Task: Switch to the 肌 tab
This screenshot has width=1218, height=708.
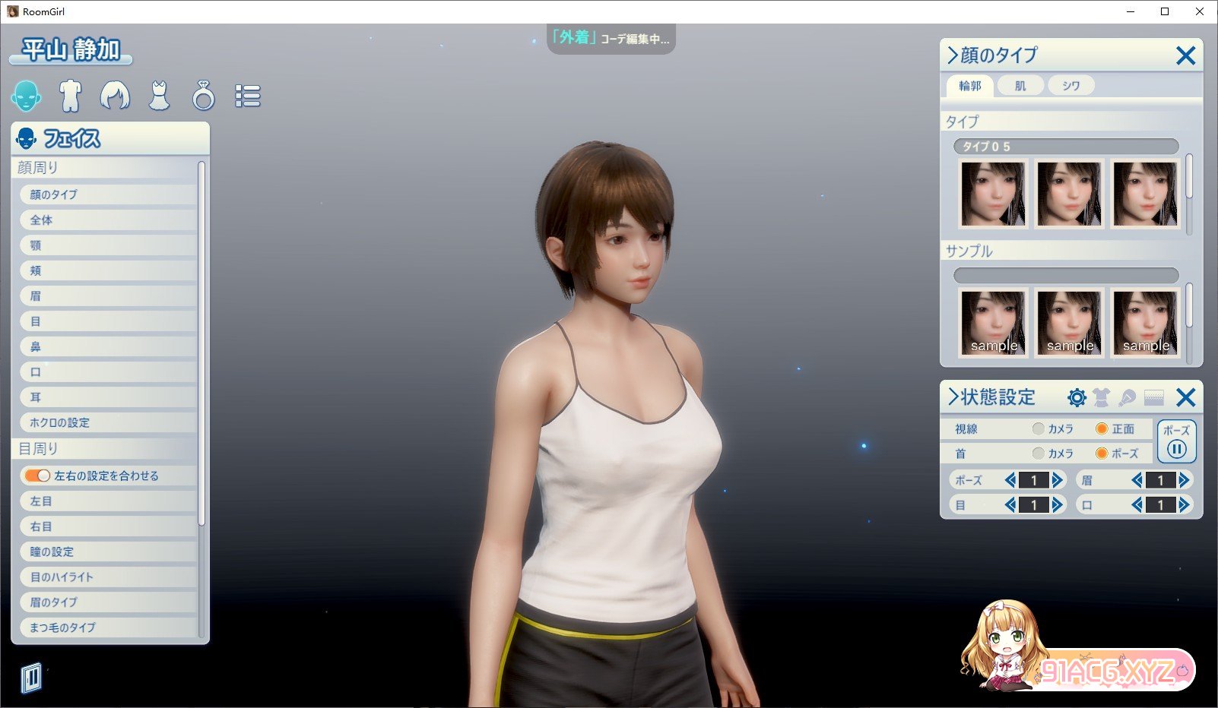Action: (1020, 86)
